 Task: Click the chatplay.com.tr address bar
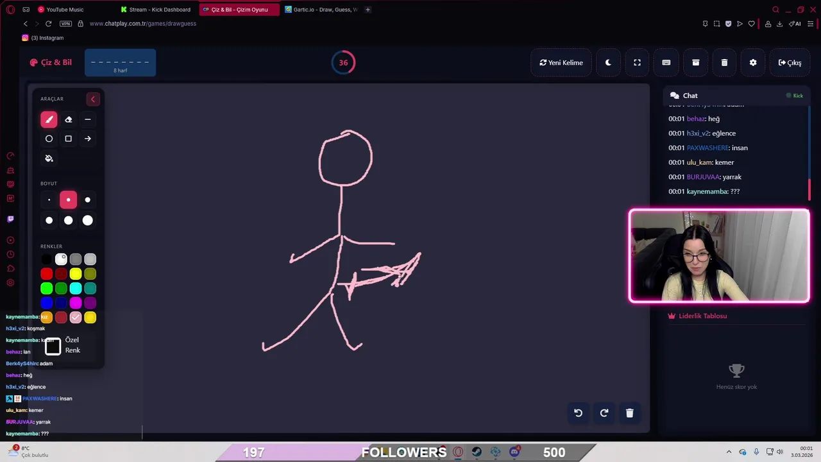(143, 24)
